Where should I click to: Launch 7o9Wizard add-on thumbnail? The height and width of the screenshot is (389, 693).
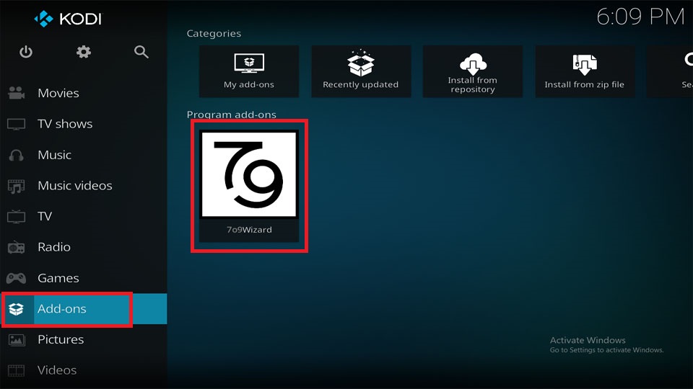click(x=249, y=174)
